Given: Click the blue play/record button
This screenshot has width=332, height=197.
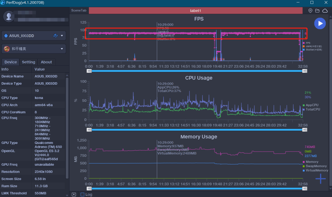Looking at the screenshot, I should pyautogui.click(x=320, y=23).
